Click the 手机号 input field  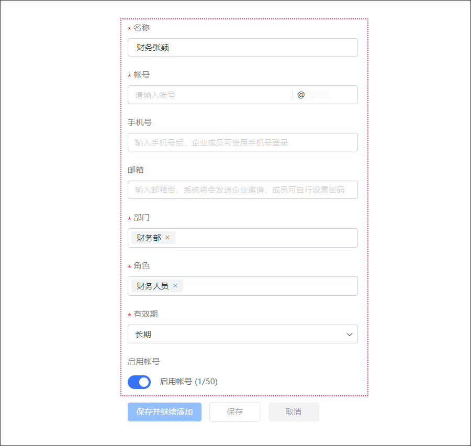pyautogui.click(x=242, y=142)
